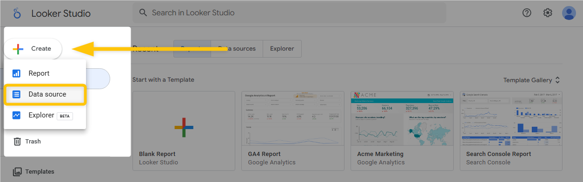The width and height of the screenshot is (583, 182).
Task: Click the Templates image icon
Action: [x=17, y=172]
